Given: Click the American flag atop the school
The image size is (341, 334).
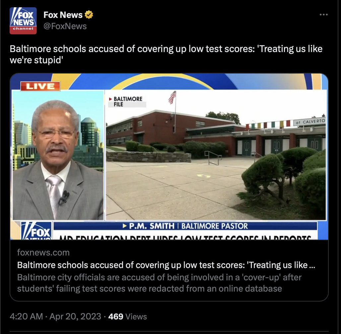Looking at the screenshot, I should tap(172, 97).
